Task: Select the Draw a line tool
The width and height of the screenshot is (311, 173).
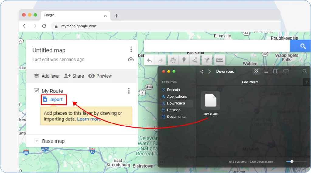Action: pos(195,60)
